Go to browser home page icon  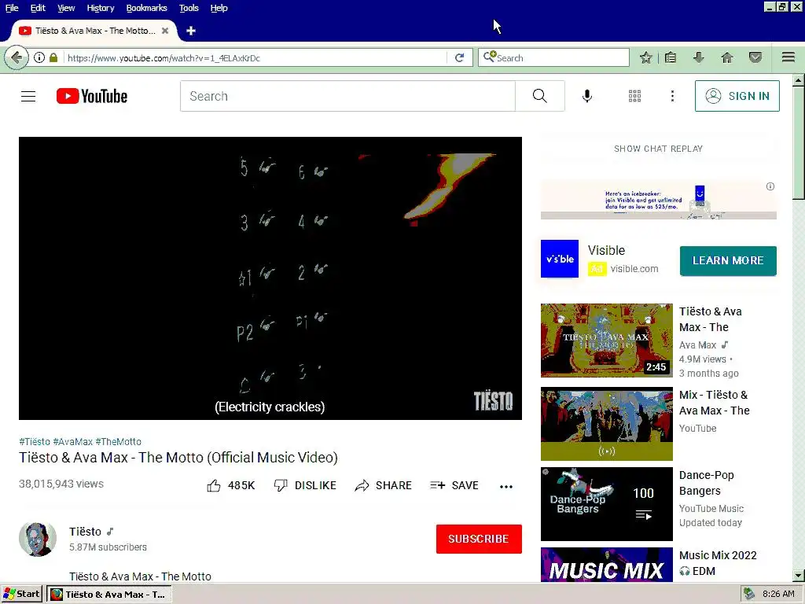pyautogui.click(x=727, y=57)
